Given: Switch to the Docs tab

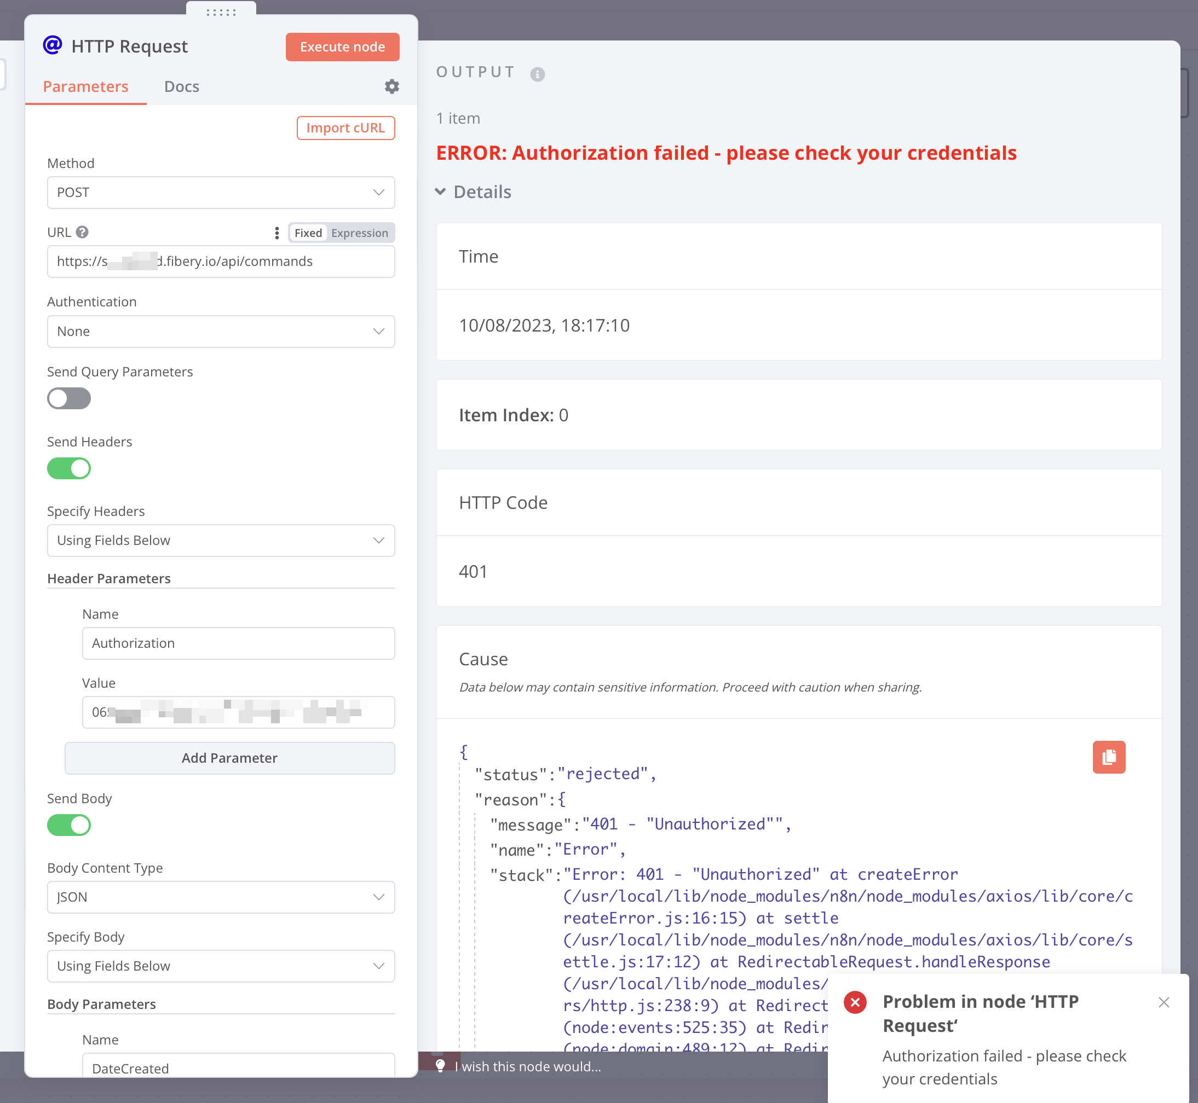Looking at the screenshot, I should 182,86.
